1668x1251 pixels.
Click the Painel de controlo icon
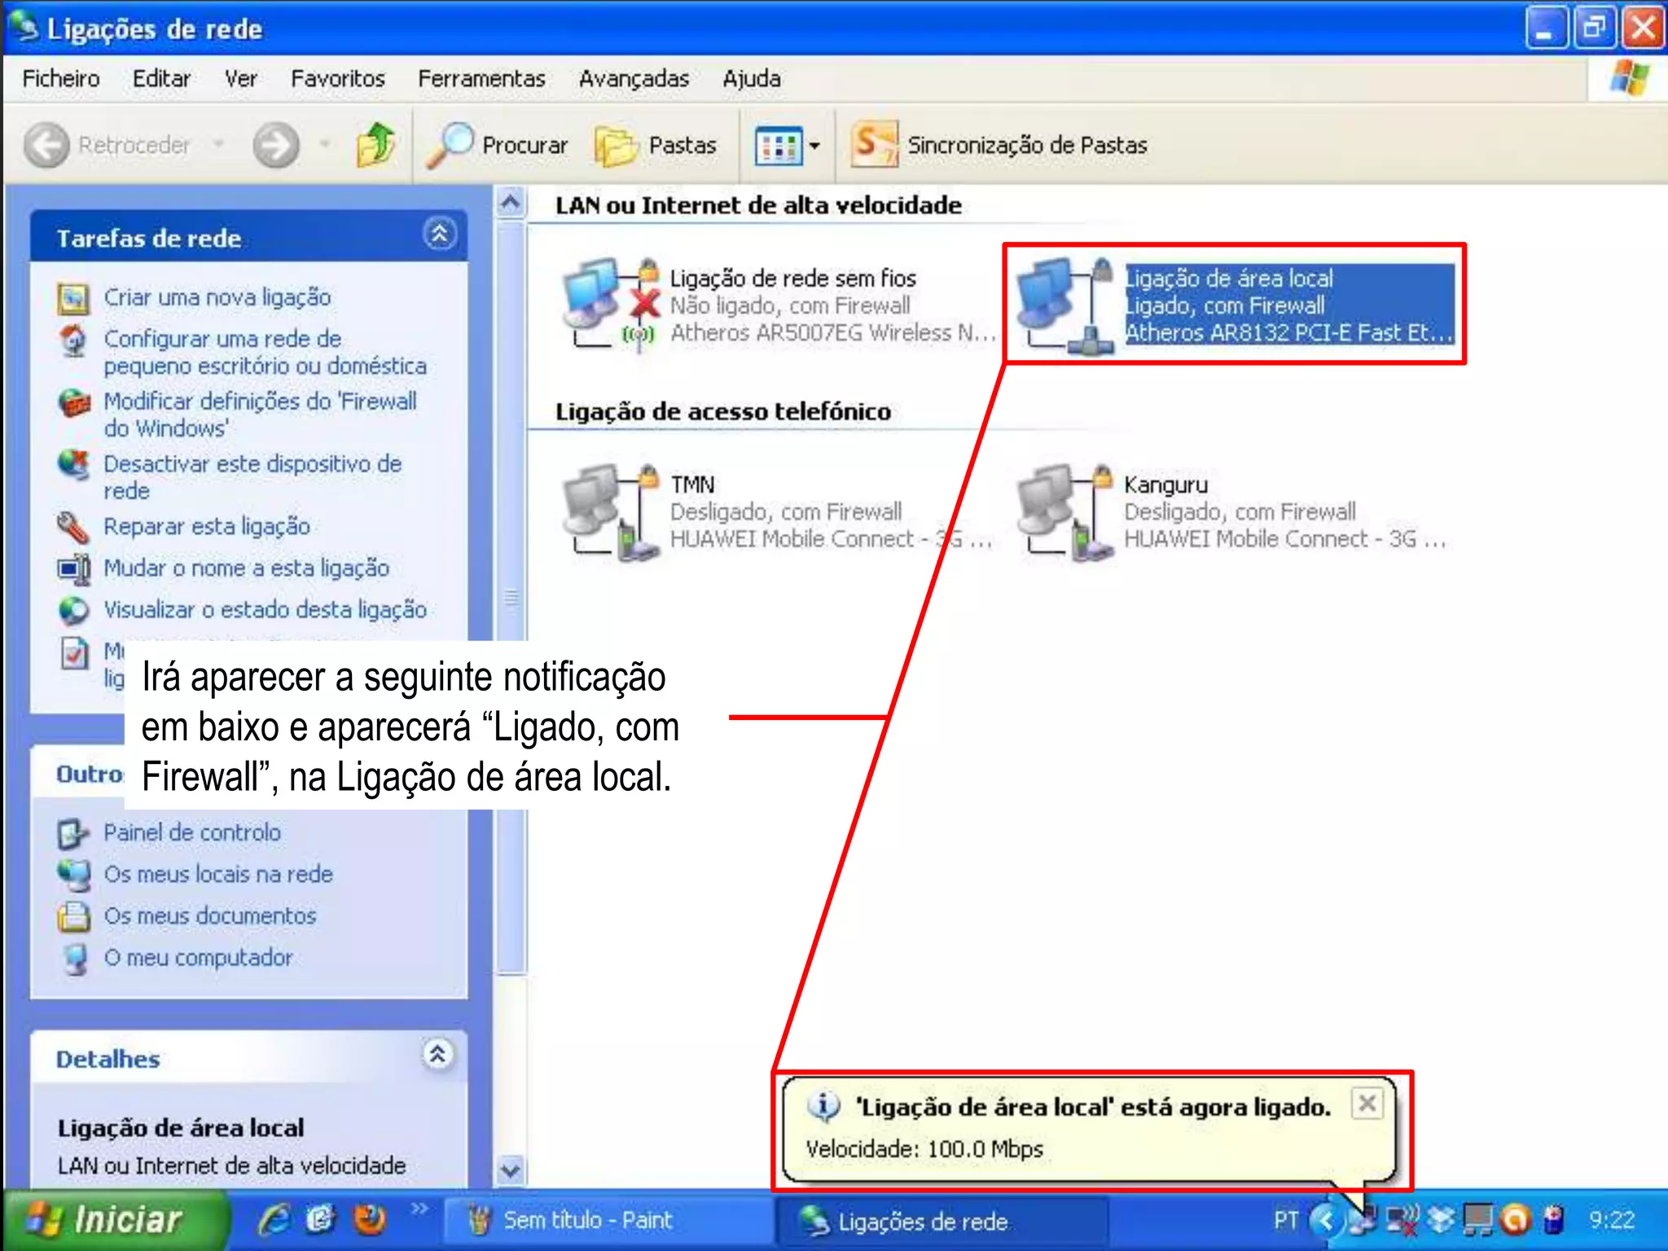click(x=72, y=833)
